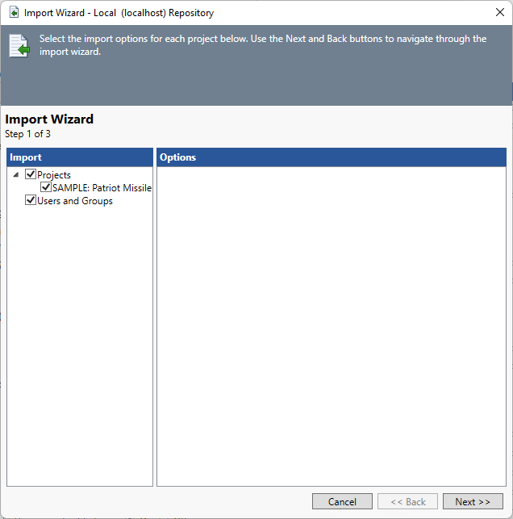Screen dimensions: 513x519
Task: Toggle the SAMPLE: Patriot Missile checkbox
Action: (46, 188)
